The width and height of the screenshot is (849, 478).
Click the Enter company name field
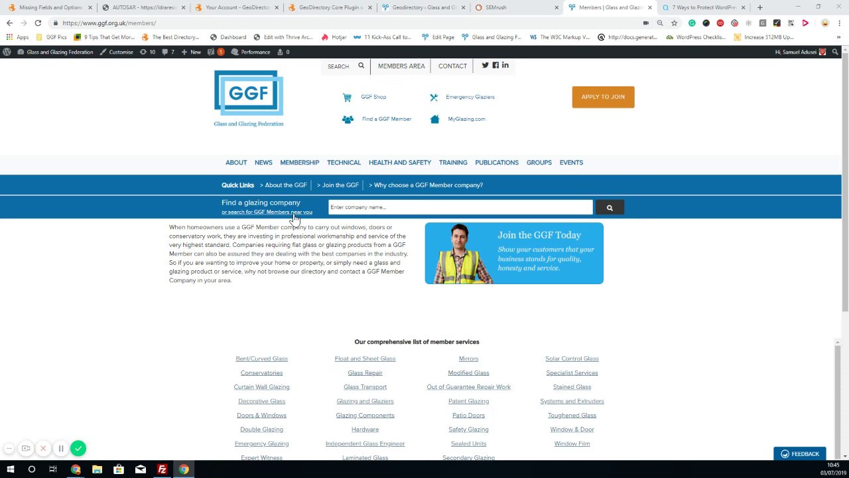[460, 207]
